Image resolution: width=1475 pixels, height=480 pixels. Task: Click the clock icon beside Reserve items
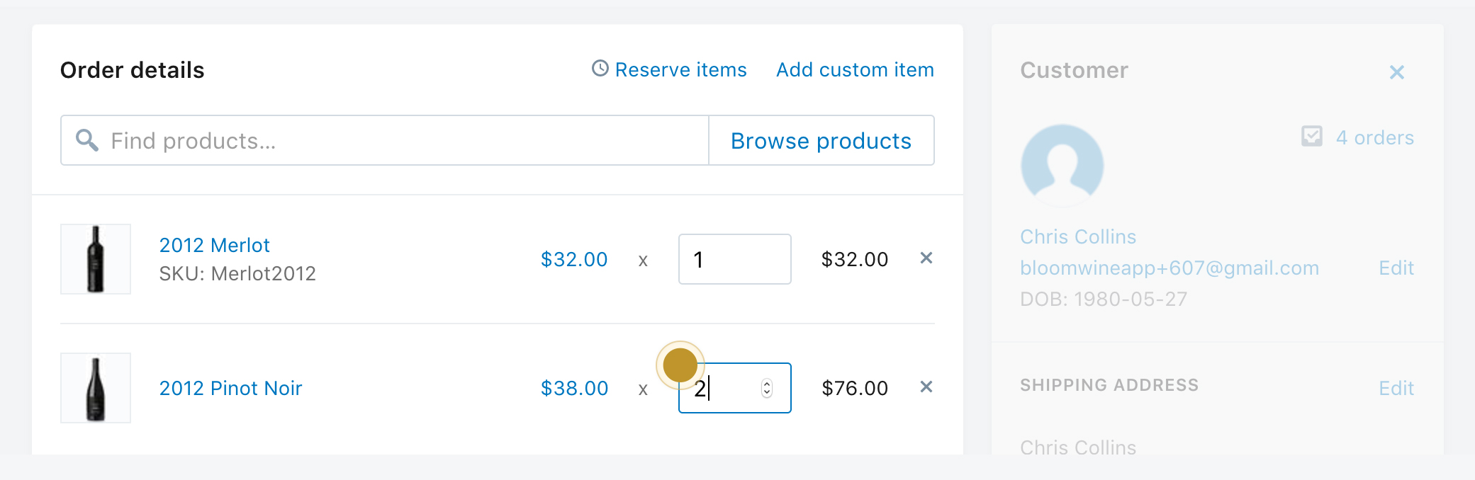[x=600, y=68]
